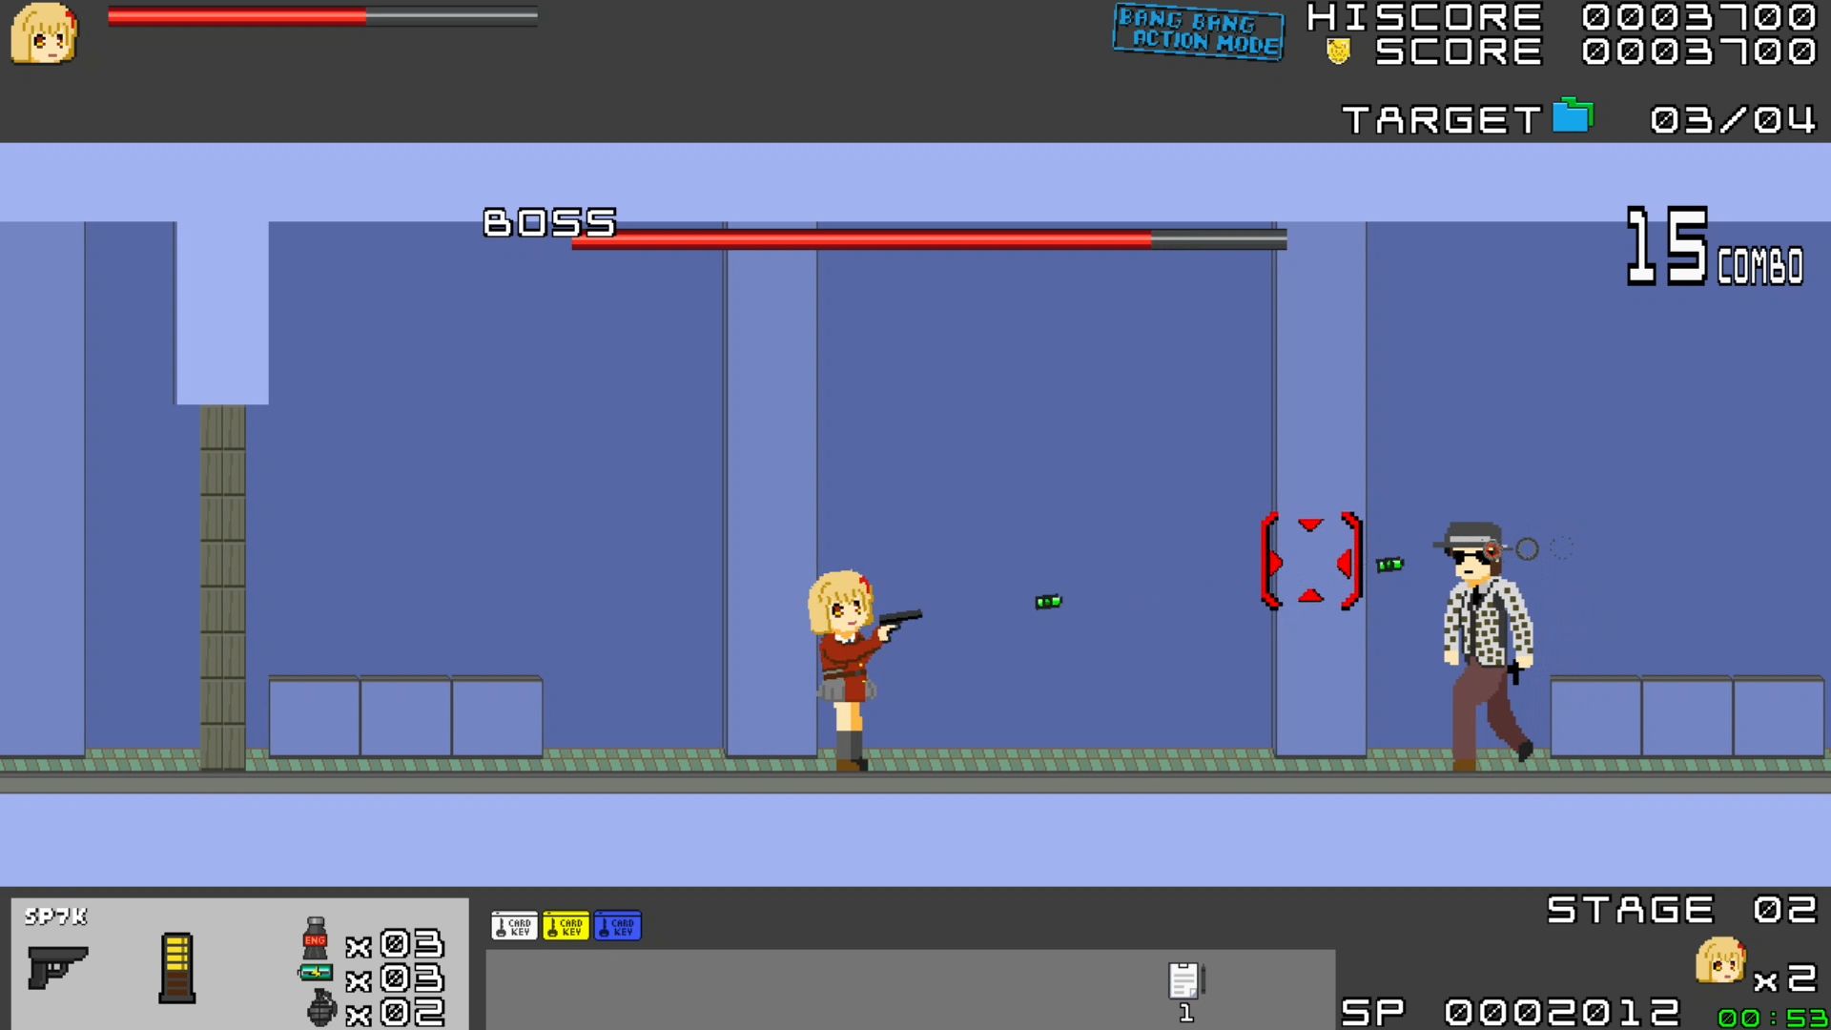
Task: Click the Bang Bang Action Mode badge
Action: click(1198, 31)
